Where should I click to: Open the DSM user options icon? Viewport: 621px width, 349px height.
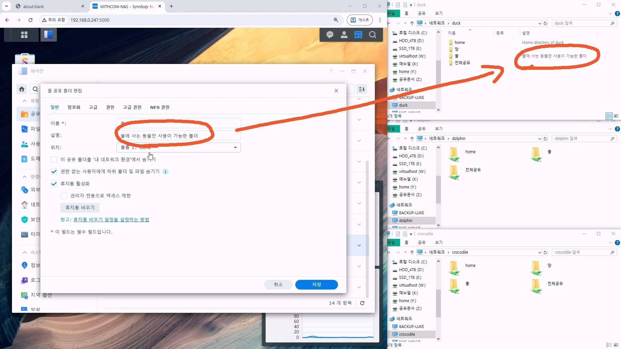pos(344,35)
